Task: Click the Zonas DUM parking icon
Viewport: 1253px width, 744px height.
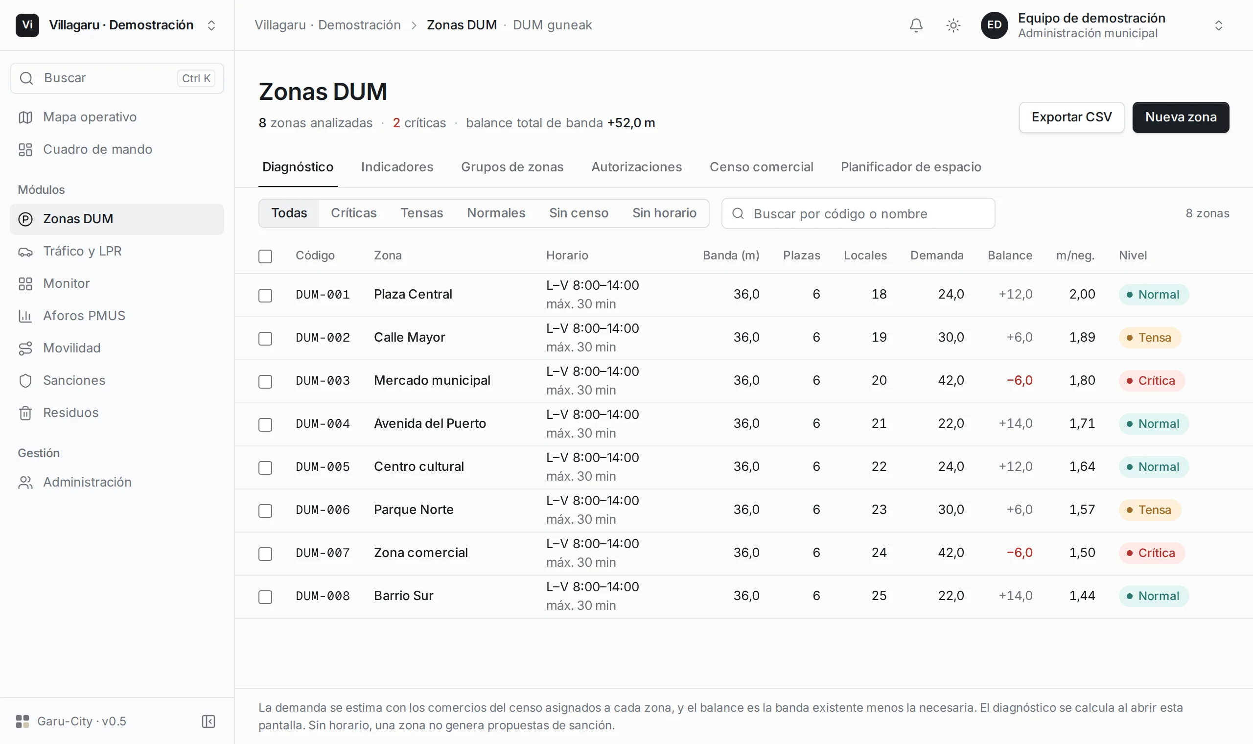Action: (25, 219)
